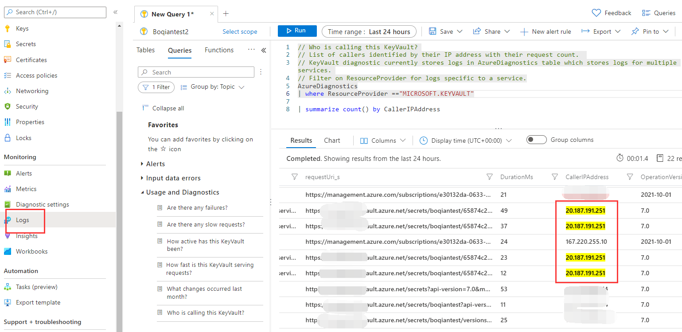Click the Workbooks sidebar icon
682x332 pixels.
[x=8, y=251]
